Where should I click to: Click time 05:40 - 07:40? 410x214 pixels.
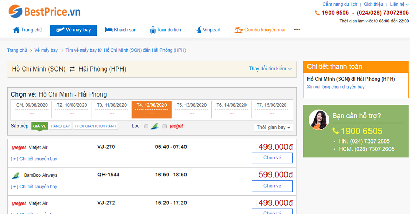(171, 147)
